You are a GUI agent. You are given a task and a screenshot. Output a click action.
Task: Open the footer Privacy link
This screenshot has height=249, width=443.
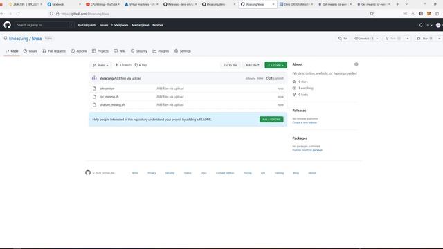coord(152,173)
